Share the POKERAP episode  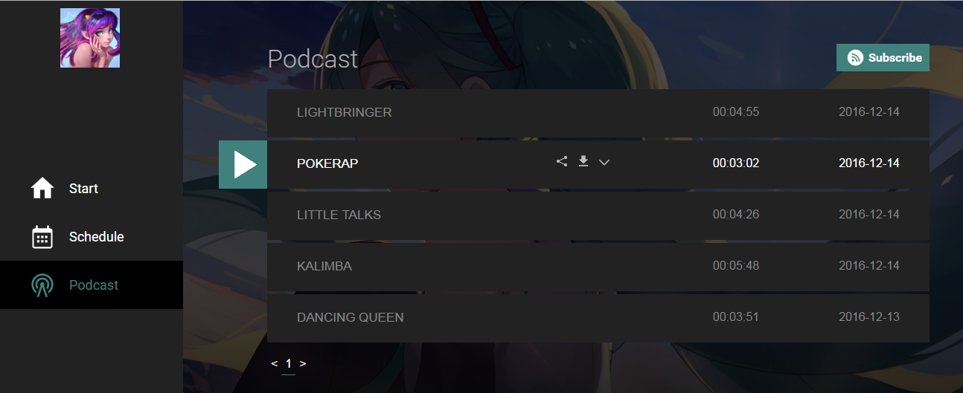pos(562,161)
